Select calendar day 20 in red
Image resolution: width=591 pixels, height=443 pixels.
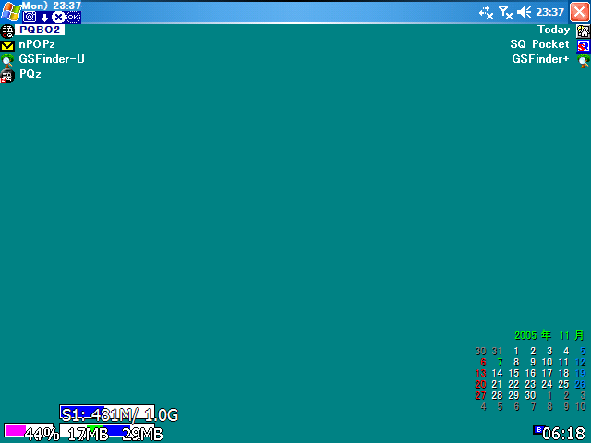pyautogui.click(x=480, y=385)
